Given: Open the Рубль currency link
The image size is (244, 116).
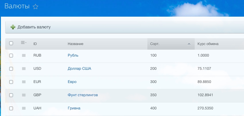Looking at the screenshot, I should click(x=73, y=55).
